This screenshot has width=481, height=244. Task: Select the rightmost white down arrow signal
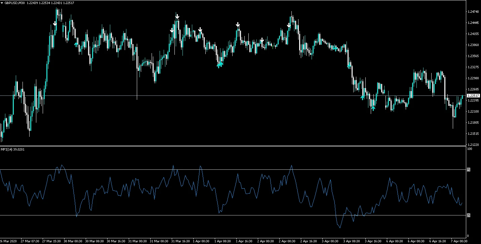tap(289, 25)
